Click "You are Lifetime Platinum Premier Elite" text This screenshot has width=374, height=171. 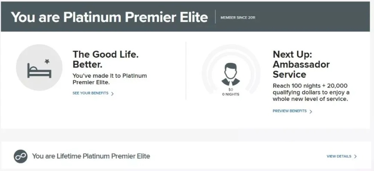tap(91, 156)
